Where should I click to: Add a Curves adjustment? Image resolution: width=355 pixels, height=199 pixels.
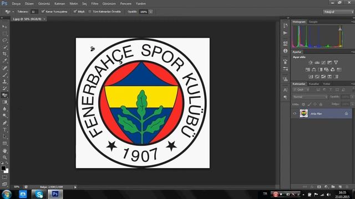click(x=323, y=62)
